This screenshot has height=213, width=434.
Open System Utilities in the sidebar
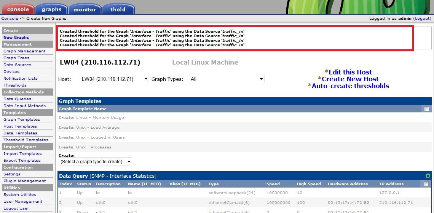(x=20, y=194)
